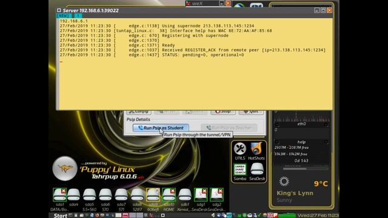
Task: Click the STATUS: pending=0 line in terminal
Action: click(152, 55)
